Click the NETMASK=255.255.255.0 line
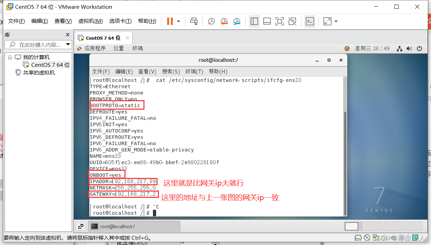The image size is (431, 245). pyautogui.click(x=123, y=188)
